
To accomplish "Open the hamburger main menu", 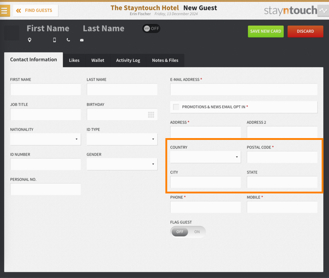I will coord(5,10).
